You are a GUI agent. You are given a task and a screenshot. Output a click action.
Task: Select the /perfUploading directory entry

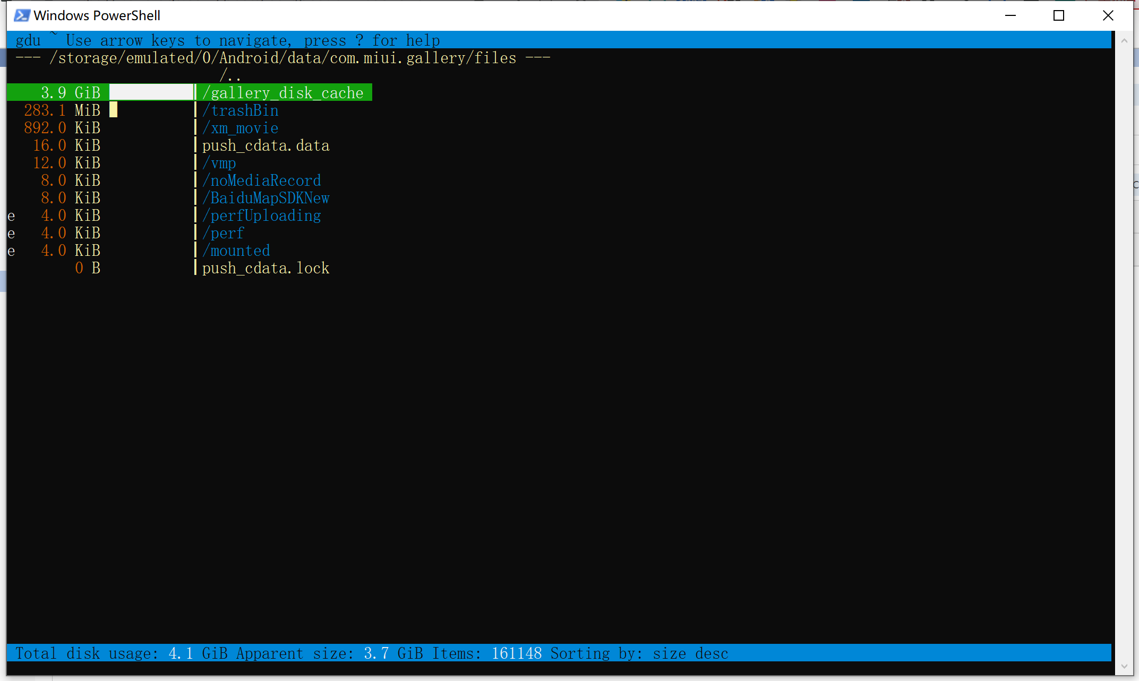click(x=261, y=215)
